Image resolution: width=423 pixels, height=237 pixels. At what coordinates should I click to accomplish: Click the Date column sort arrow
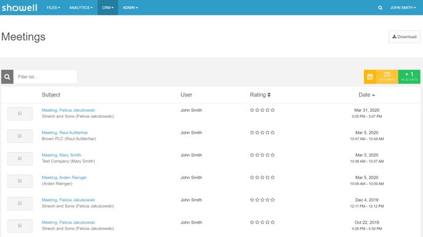(x=373, y=95)
